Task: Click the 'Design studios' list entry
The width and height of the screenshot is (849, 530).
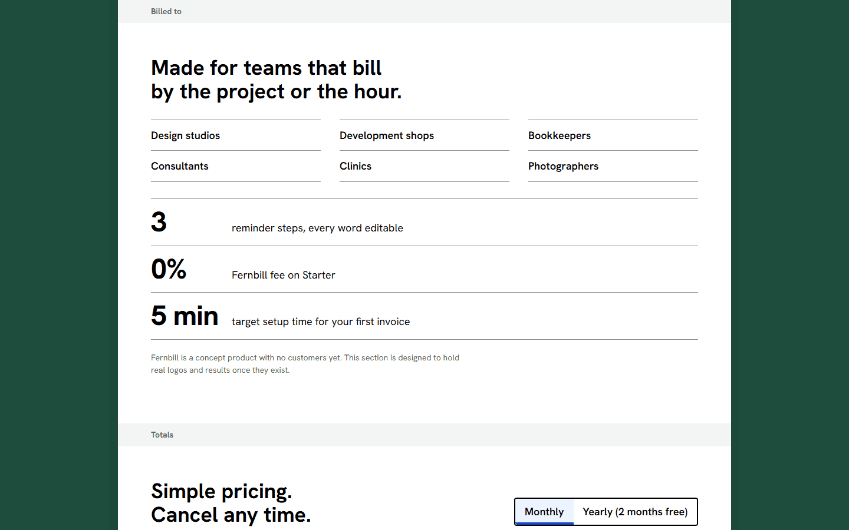Action: pos(236,135)
